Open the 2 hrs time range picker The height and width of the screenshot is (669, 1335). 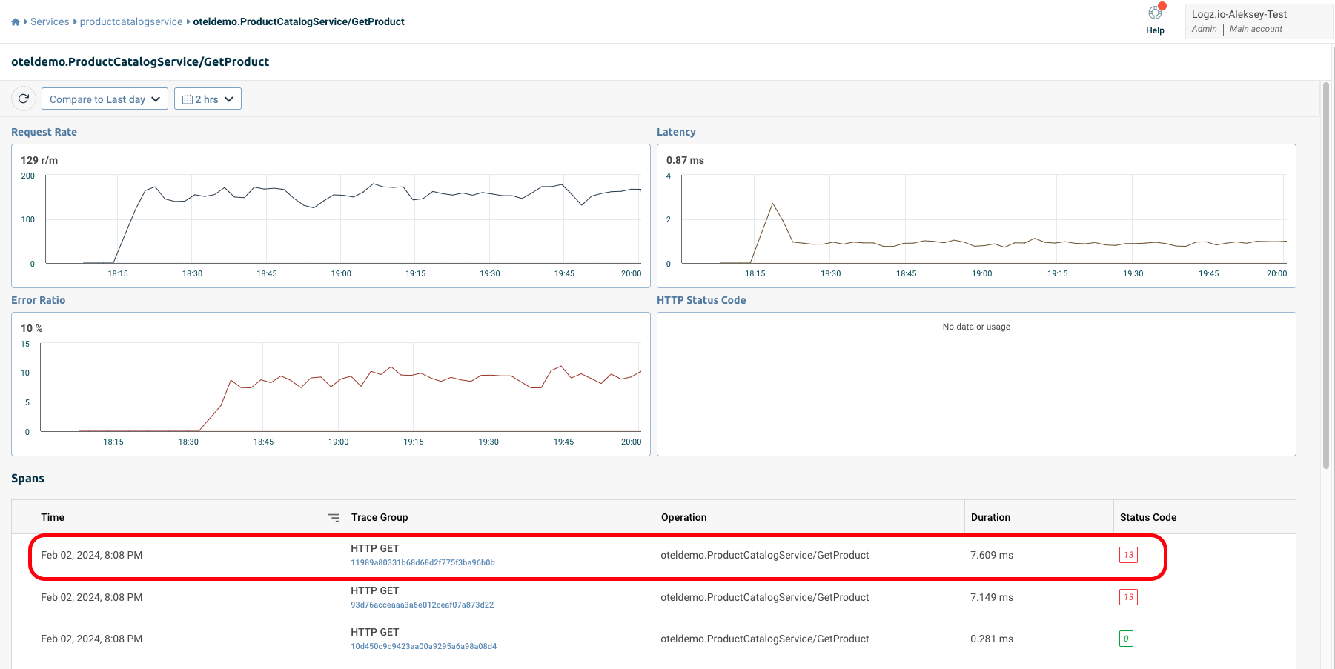click(208, 99)
